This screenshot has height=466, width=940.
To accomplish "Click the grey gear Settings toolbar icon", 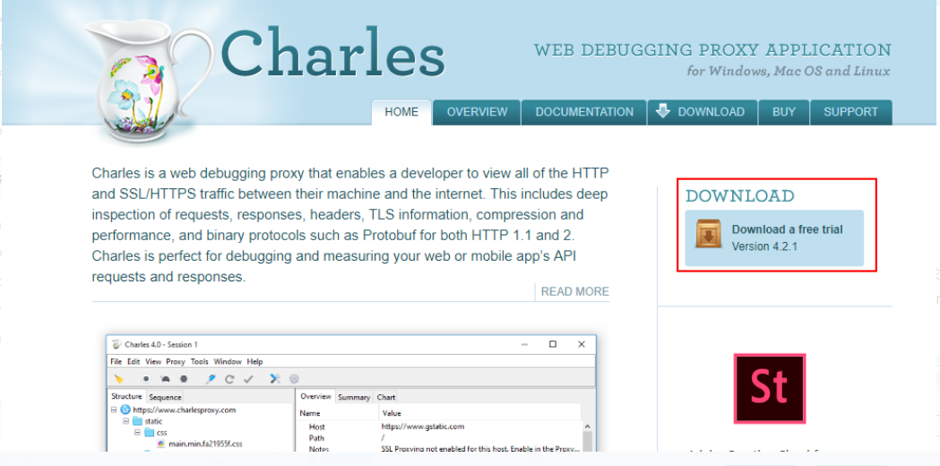I will point(294,379).
